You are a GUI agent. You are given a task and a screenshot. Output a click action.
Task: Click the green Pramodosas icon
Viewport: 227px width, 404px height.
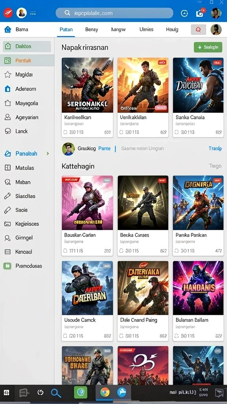7,266
